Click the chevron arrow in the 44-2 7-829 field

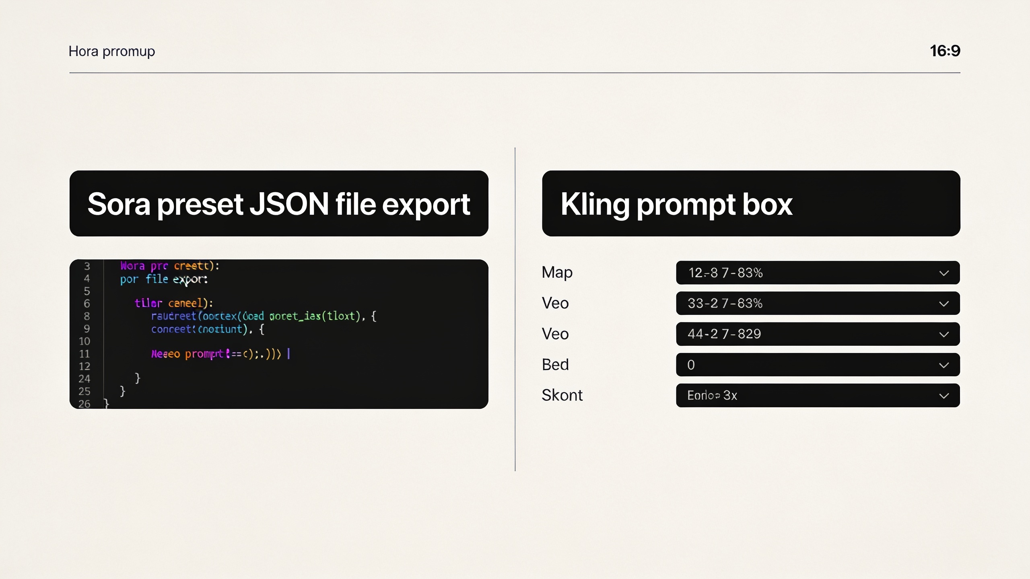tap(944, 334)
